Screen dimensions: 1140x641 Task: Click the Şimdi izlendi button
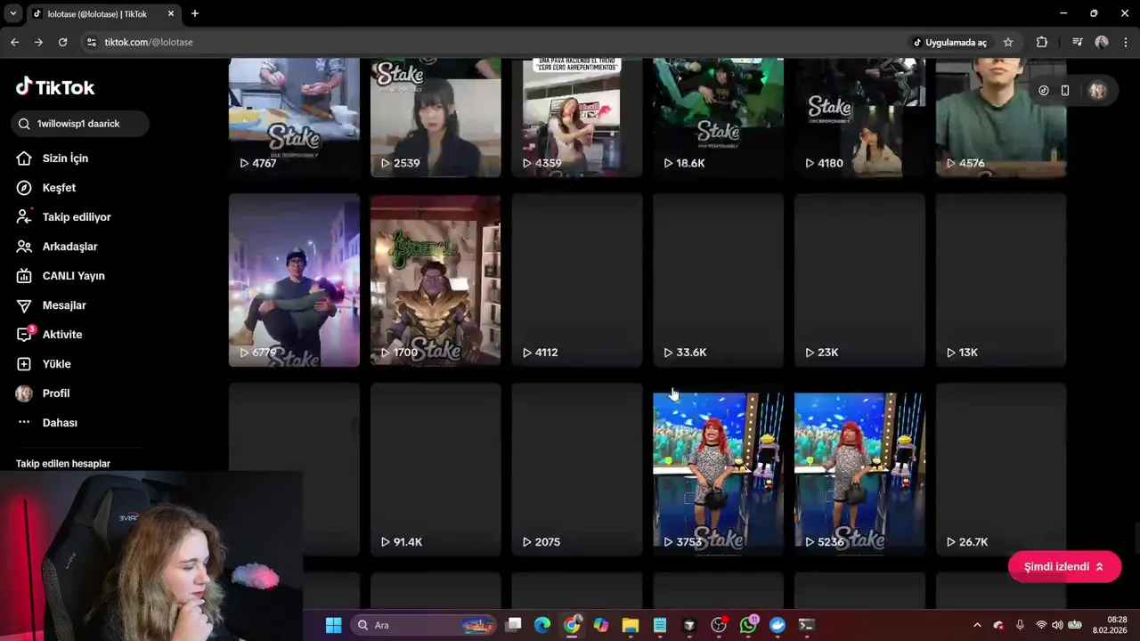(1064, 566)
